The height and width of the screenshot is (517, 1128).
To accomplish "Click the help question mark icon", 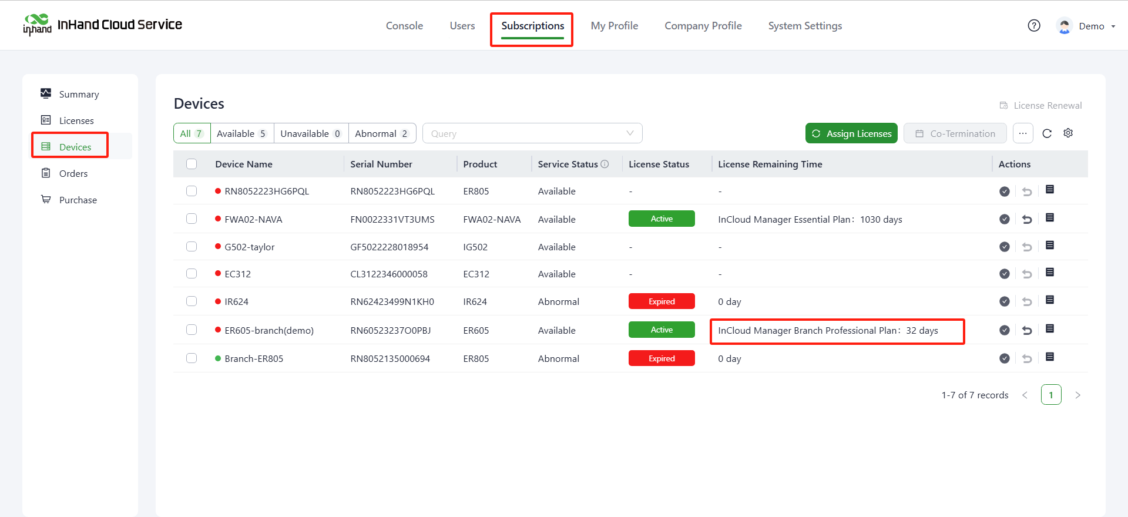I will click(x=1034, y=26).
